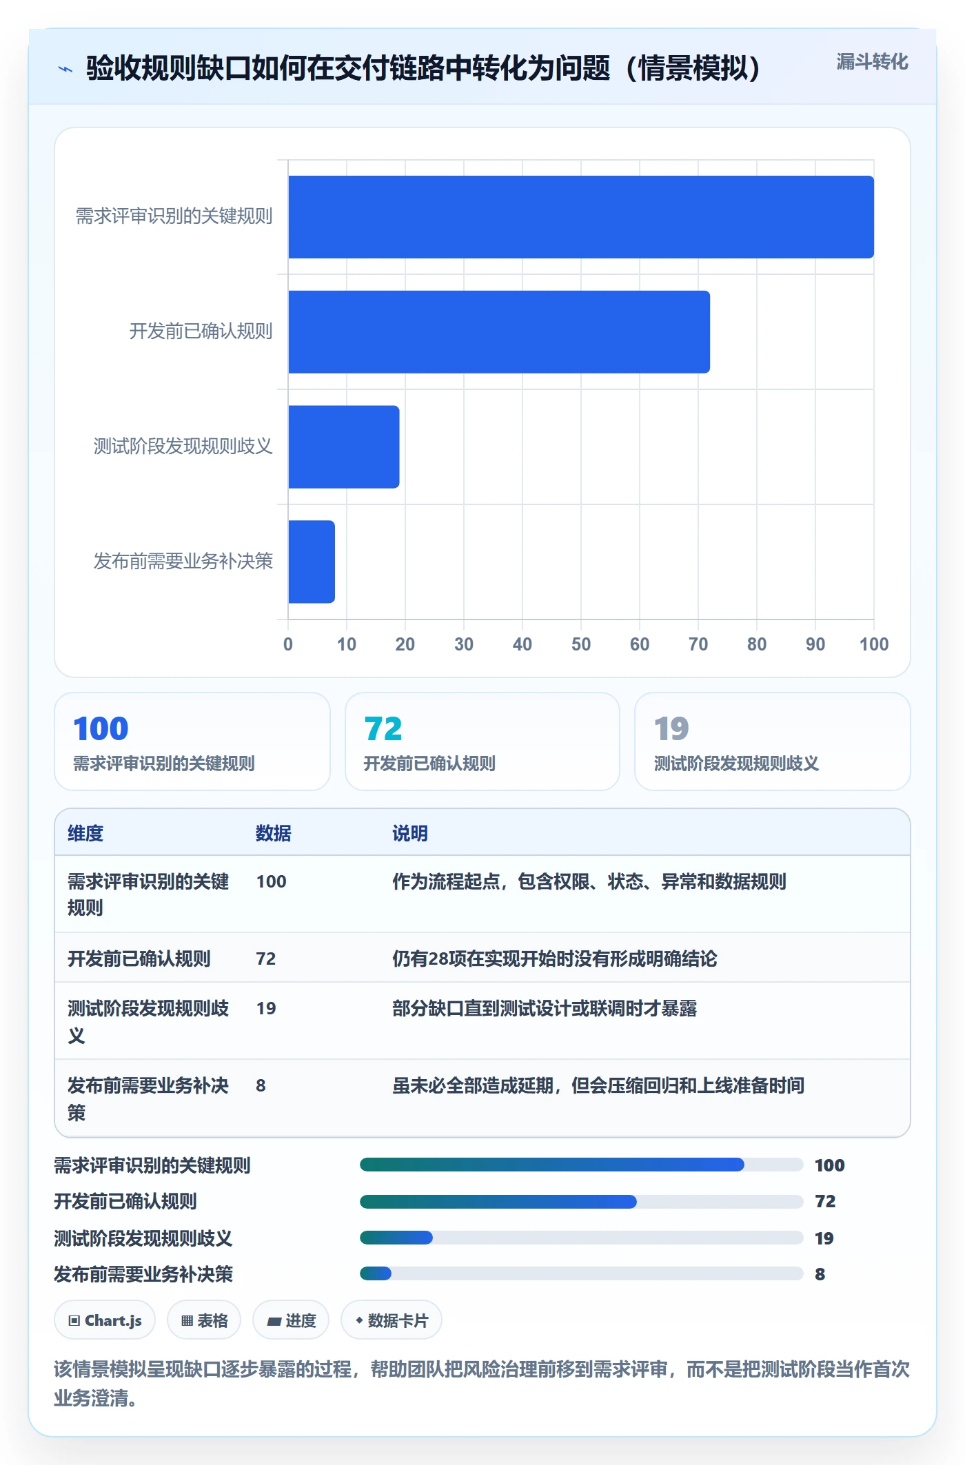Click table cell 虽未必全部造成延期，但会压缩回归和上线准备时间

pos(598,1085)
